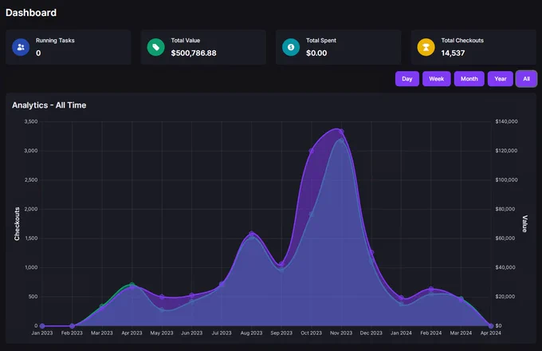The width and height of the screenshot is (542, 351).
Task: Switch analytics range to Day
Action: point(407,79)
